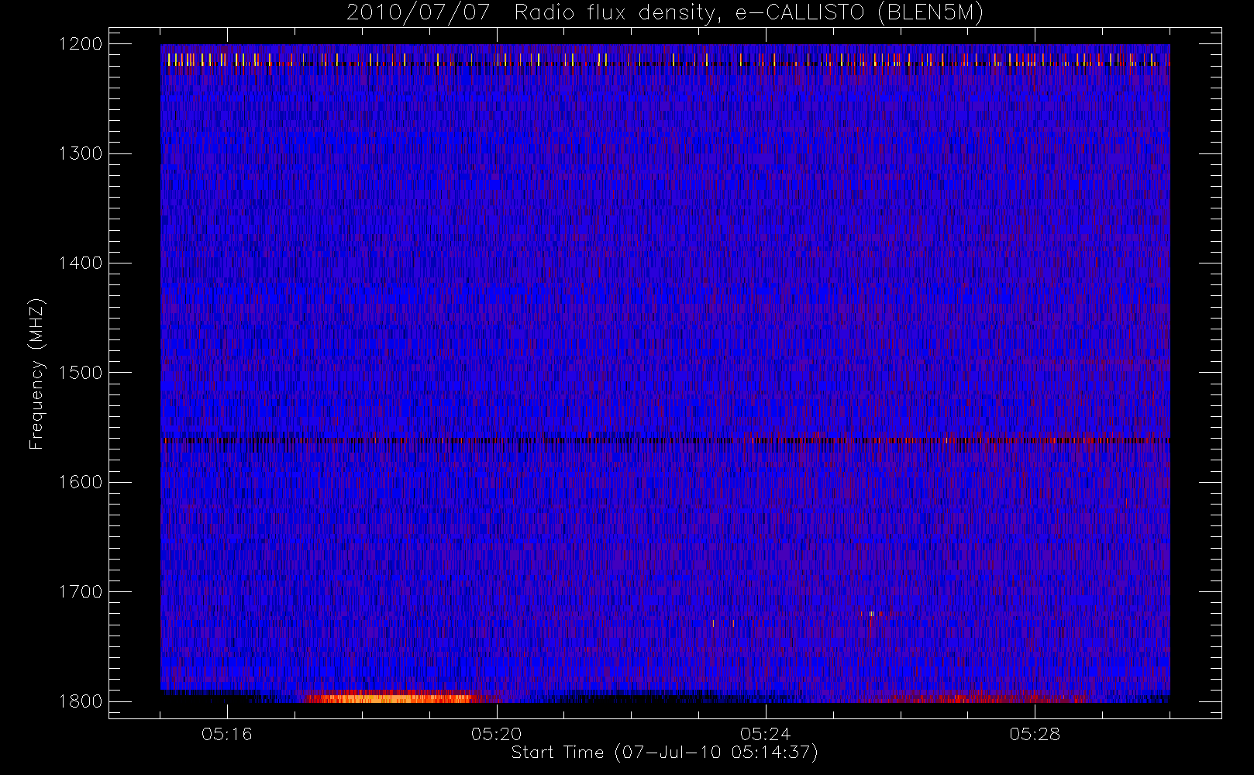Click the 1500 frequency tick label

(81, 373)
